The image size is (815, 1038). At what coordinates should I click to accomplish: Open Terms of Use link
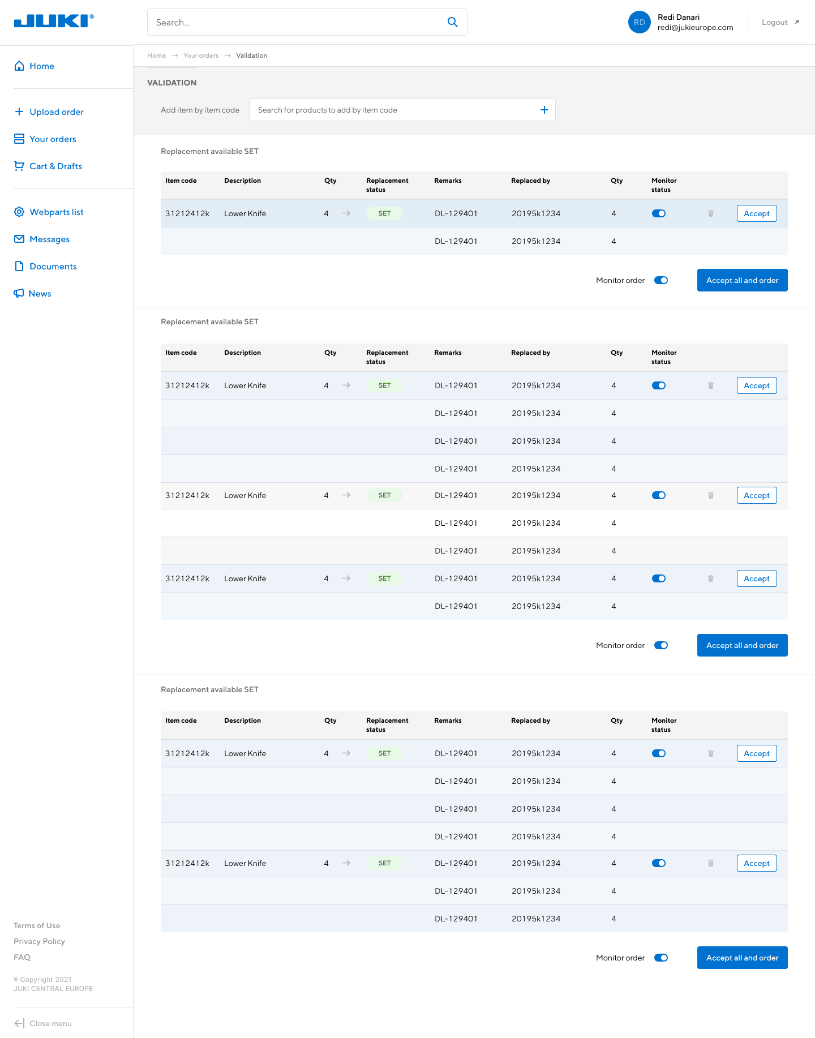click(37, 925)
